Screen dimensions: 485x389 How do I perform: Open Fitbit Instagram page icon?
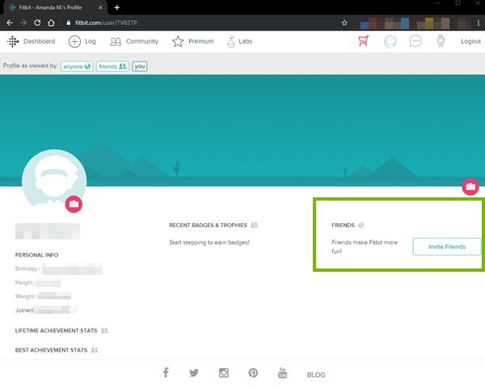click(224, 373)
